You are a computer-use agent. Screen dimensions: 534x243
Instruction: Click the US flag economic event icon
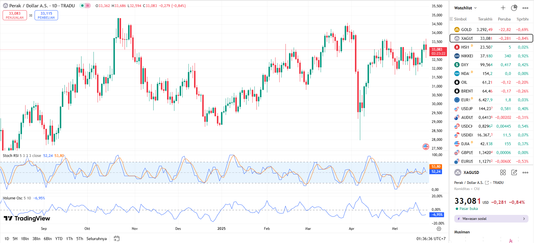426,147
